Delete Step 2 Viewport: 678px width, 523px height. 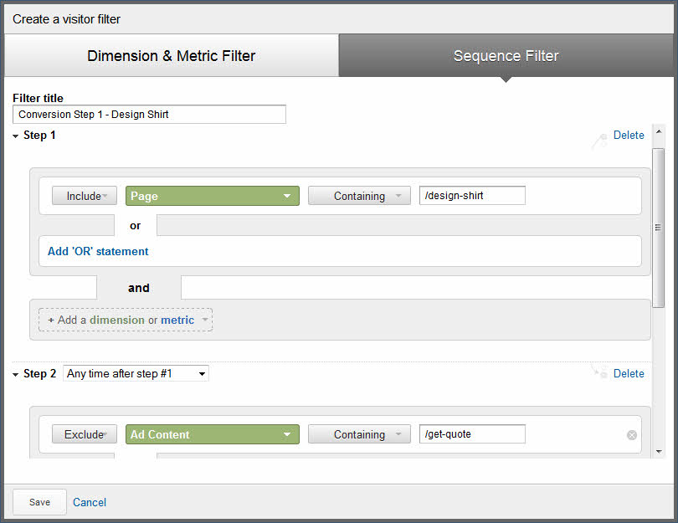point(629,373)
